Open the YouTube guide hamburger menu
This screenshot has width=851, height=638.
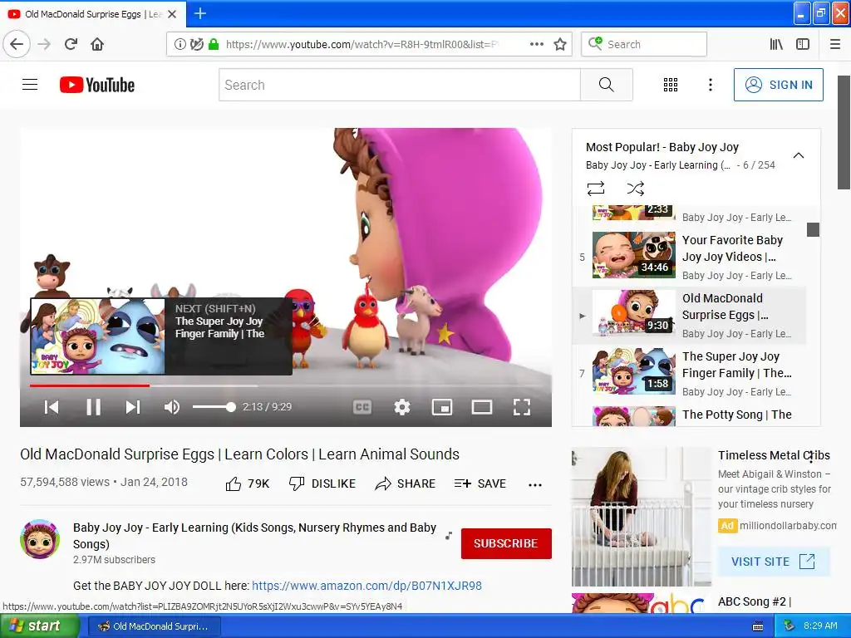(x=30, y=85)
